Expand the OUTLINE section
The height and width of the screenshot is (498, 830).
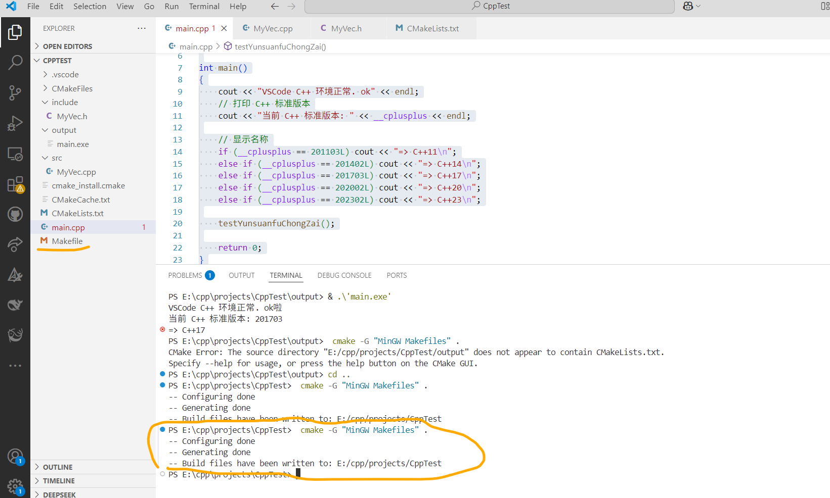[x=93, y=467]
